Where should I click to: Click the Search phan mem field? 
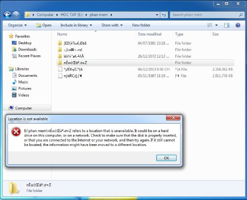[205, 15]
